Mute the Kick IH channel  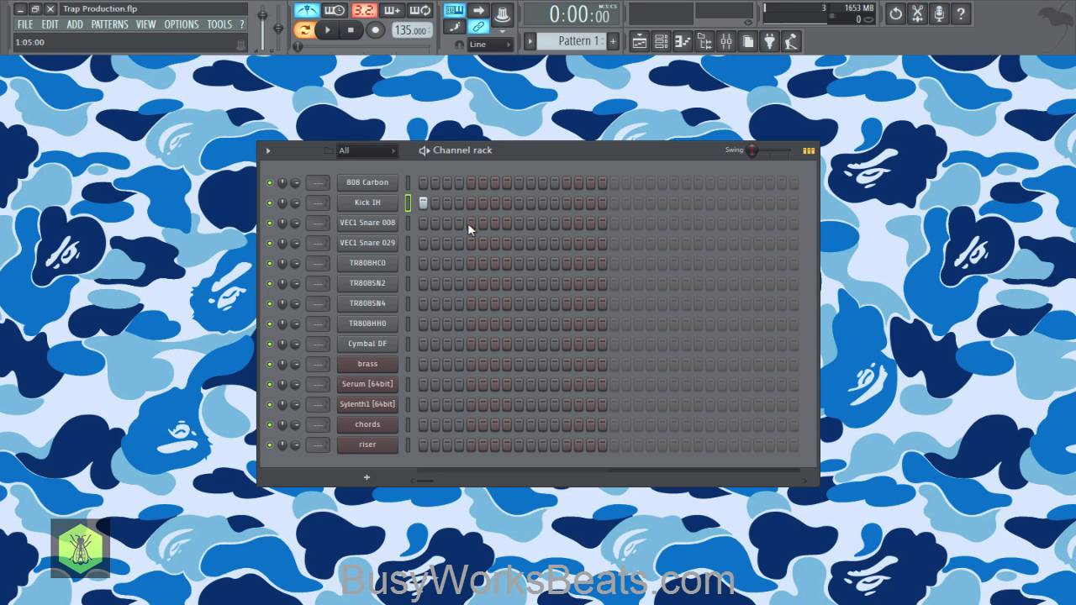click(270, 203)
